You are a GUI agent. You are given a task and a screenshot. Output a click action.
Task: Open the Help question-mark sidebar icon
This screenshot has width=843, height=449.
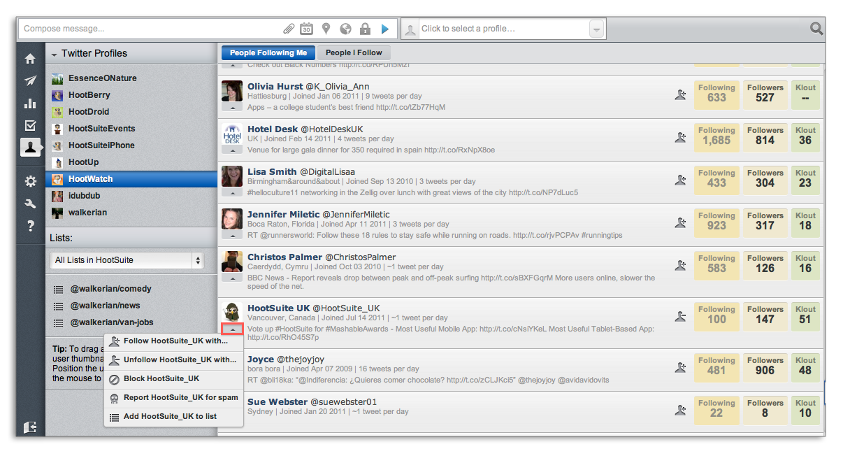pyautogui.click(x=30, y=226)
